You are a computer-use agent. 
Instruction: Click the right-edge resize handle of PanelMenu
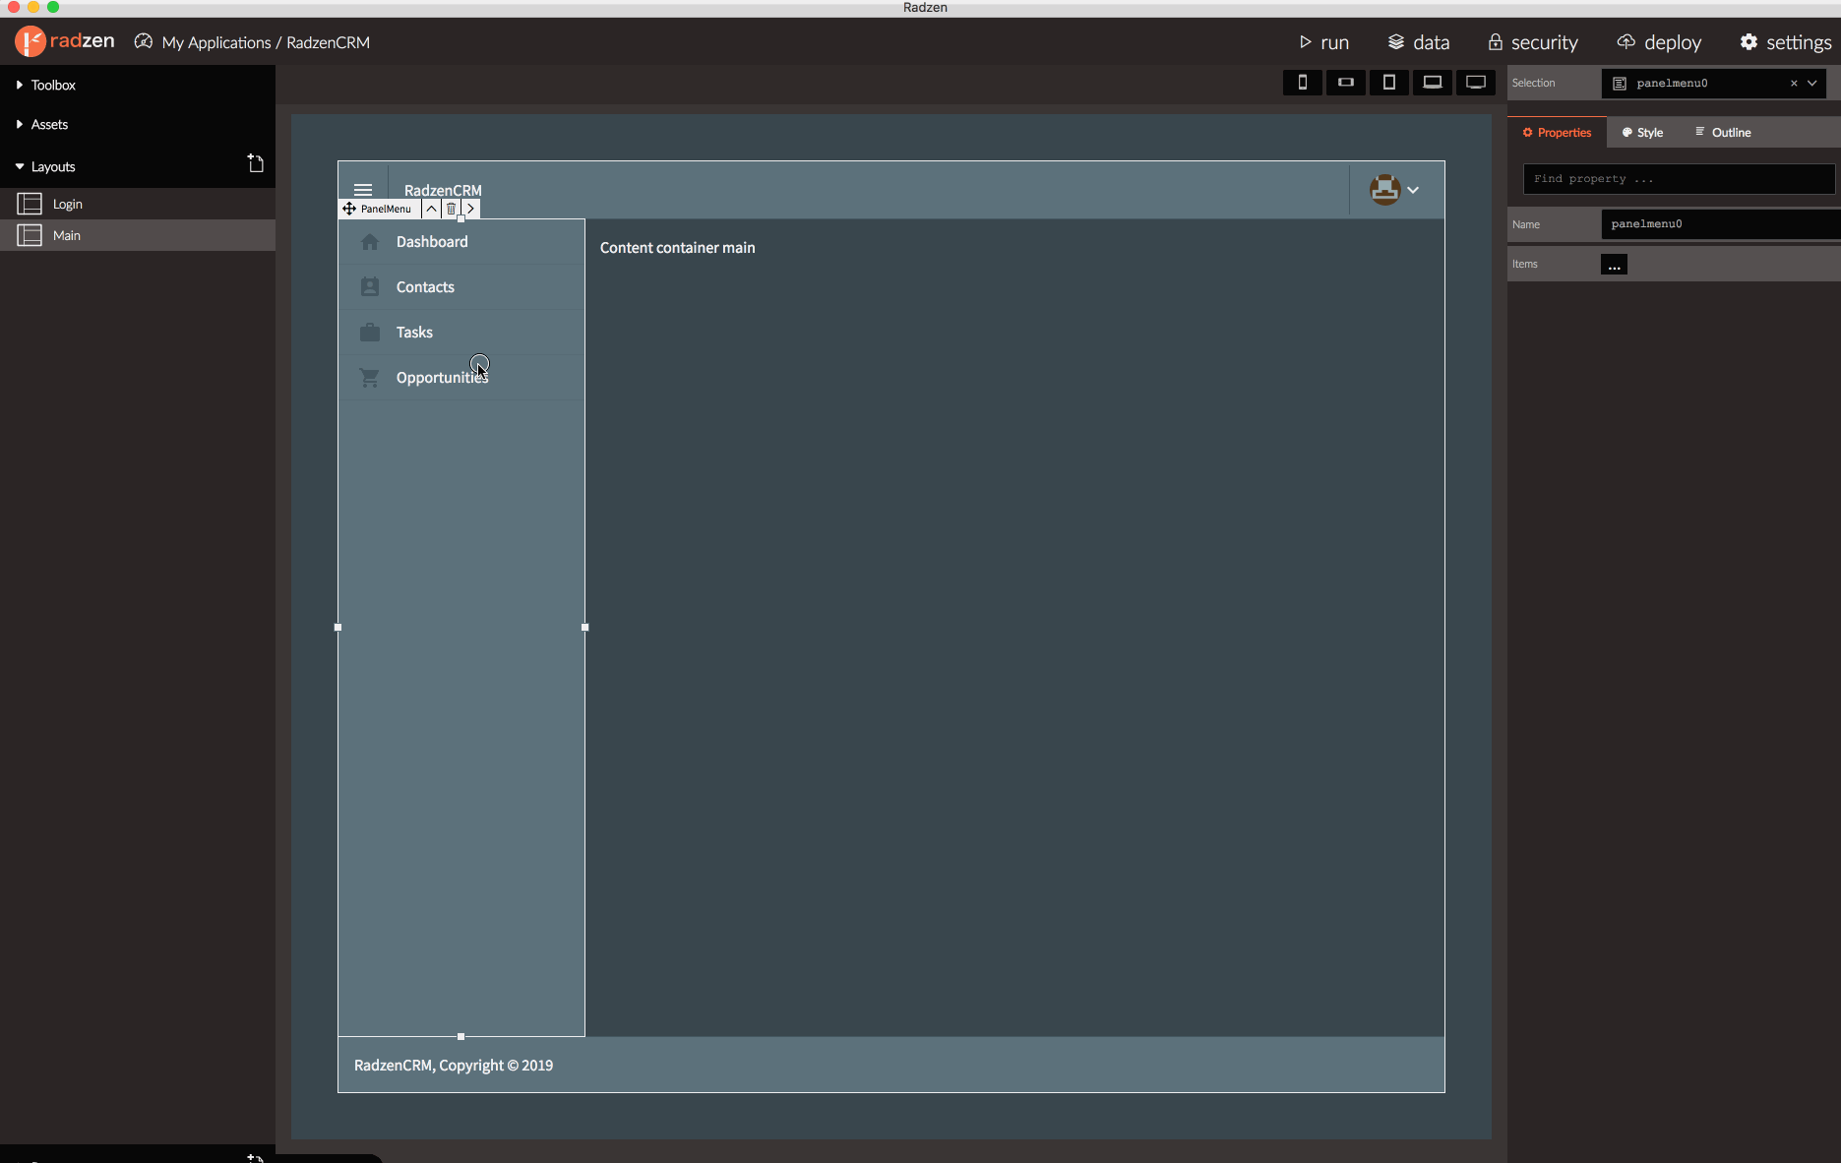coord(584,627)
